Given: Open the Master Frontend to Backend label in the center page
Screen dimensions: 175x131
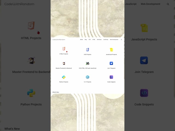Looking at the screenshot, I should click(x=64, y=68).
